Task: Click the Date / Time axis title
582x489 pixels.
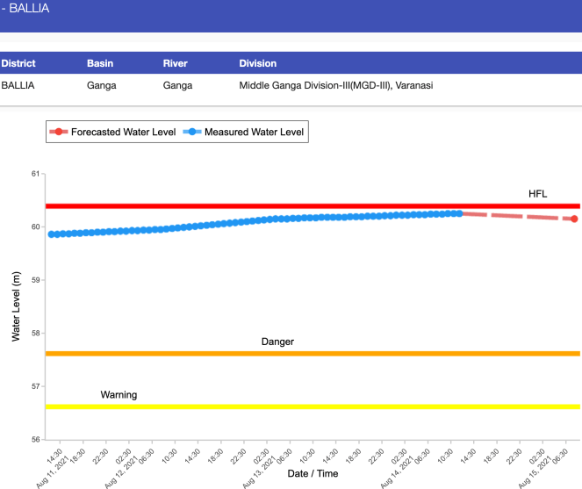Action: coord(313,473)
